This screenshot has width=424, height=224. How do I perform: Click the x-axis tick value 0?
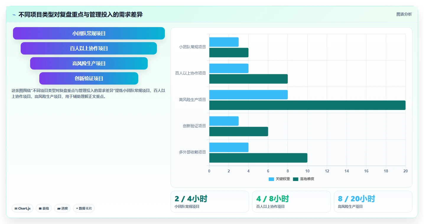click(209, 171)
